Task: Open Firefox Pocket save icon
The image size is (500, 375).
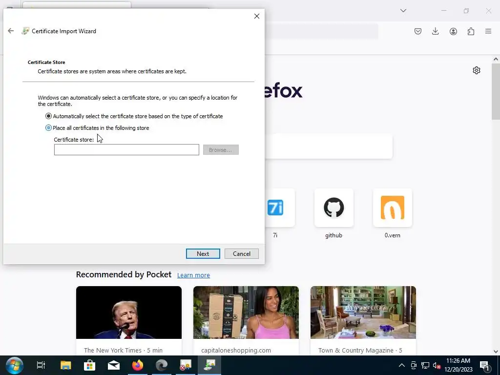Action: tap(418, 31)
